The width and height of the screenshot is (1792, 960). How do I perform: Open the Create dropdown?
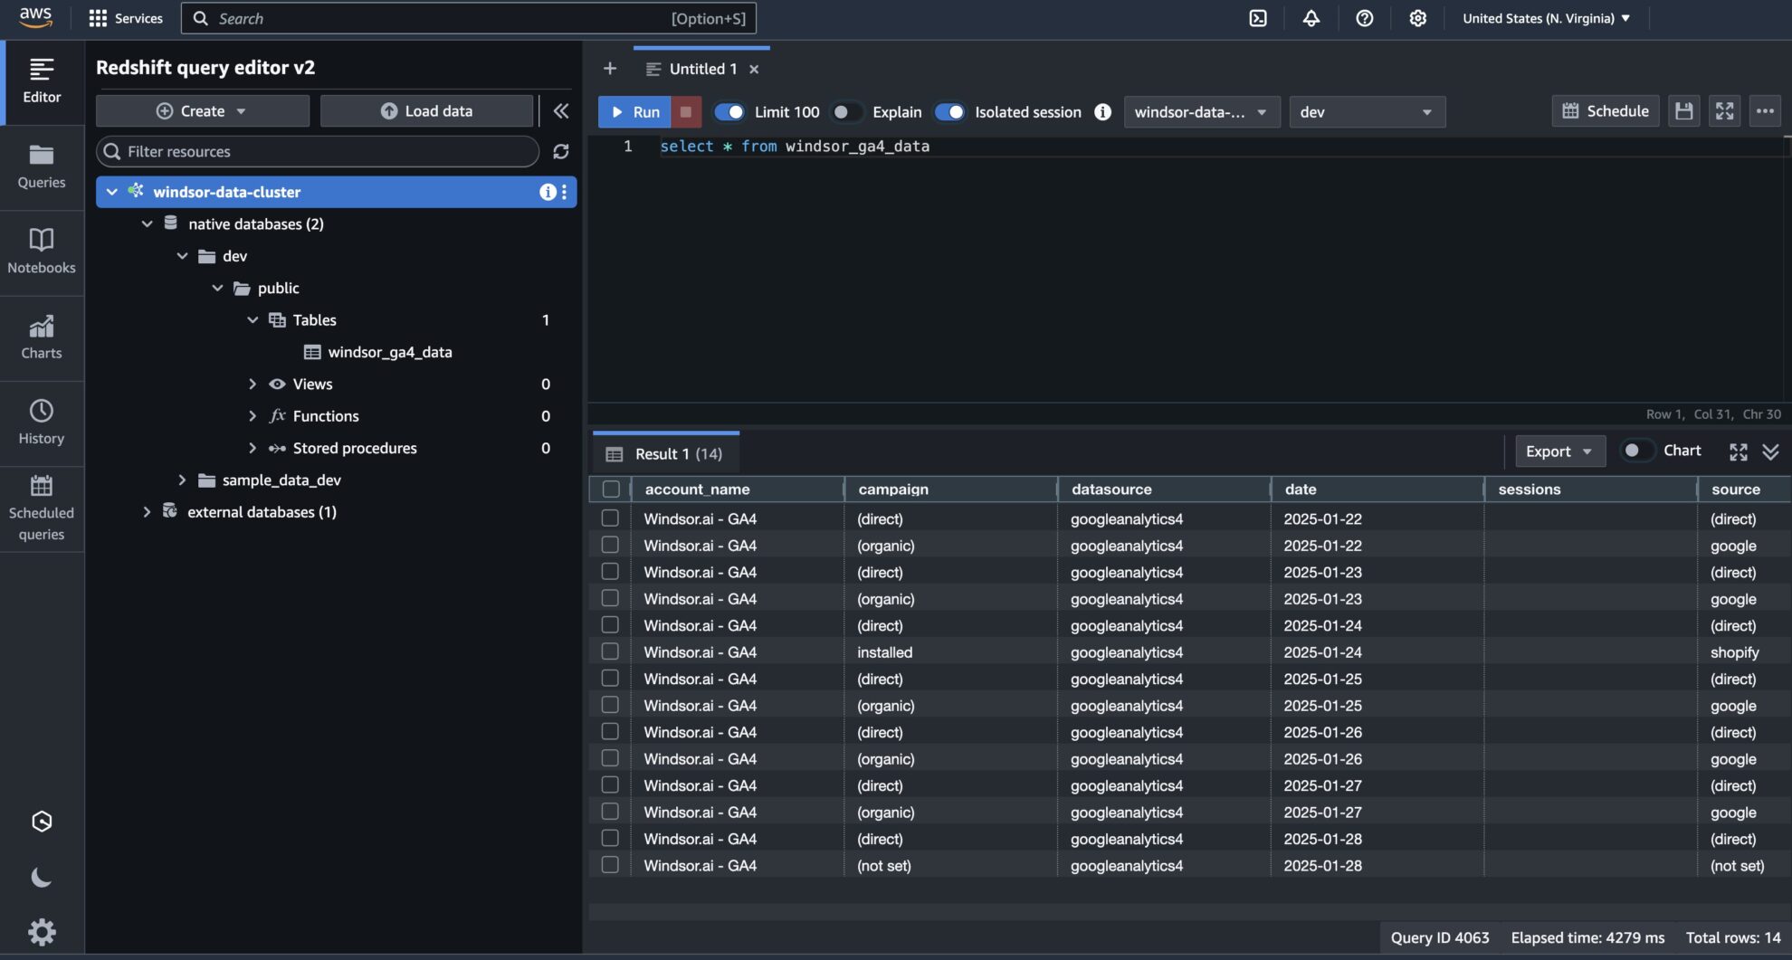203,110
